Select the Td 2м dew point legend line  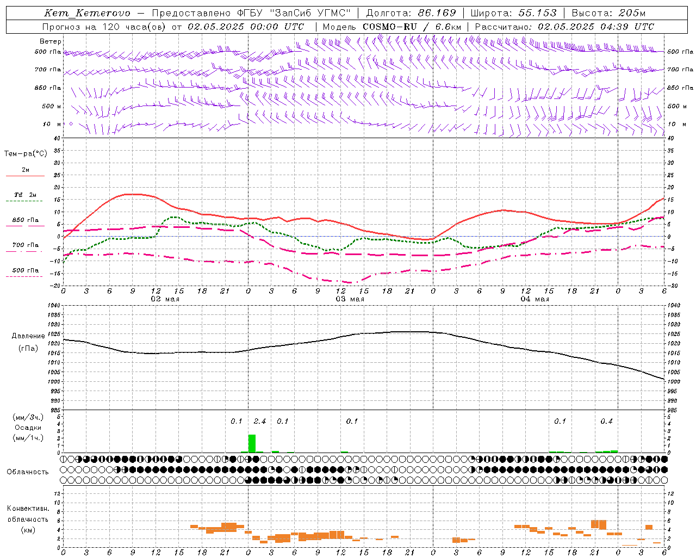[24, 201]
